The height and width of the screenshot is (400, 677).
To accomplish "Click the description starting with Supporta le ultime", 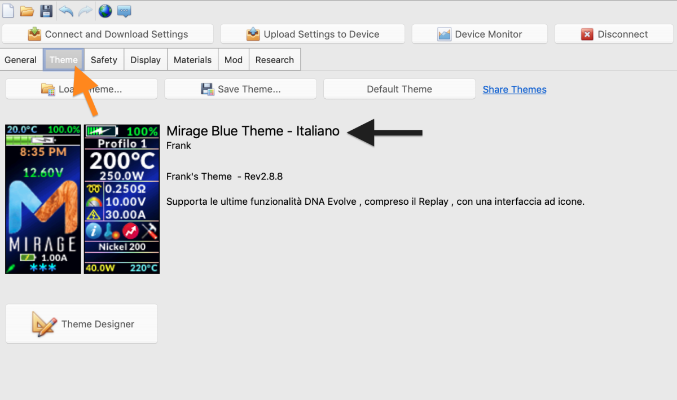I will [x=375, y=201].
